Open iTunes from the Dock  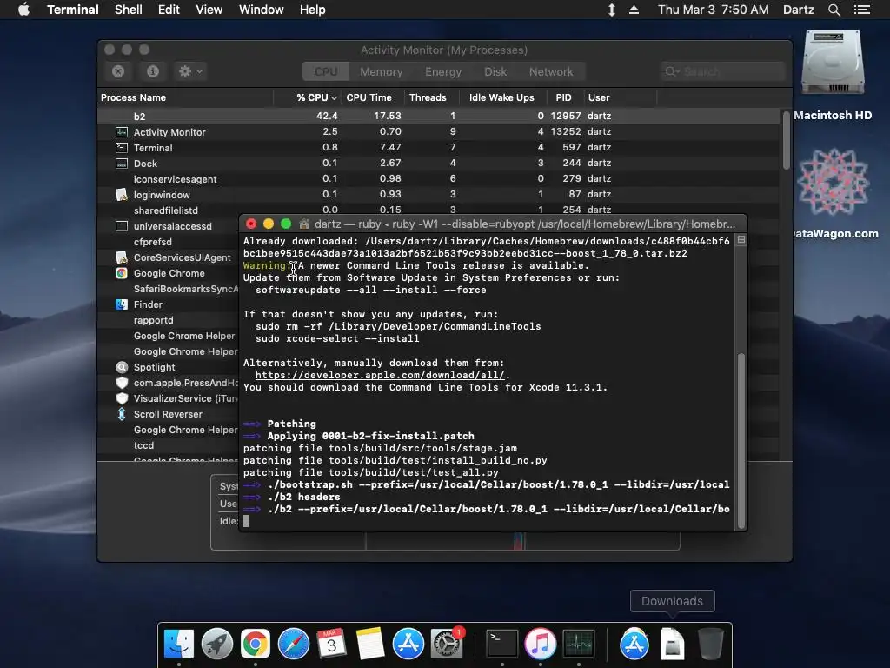(541, 645)
